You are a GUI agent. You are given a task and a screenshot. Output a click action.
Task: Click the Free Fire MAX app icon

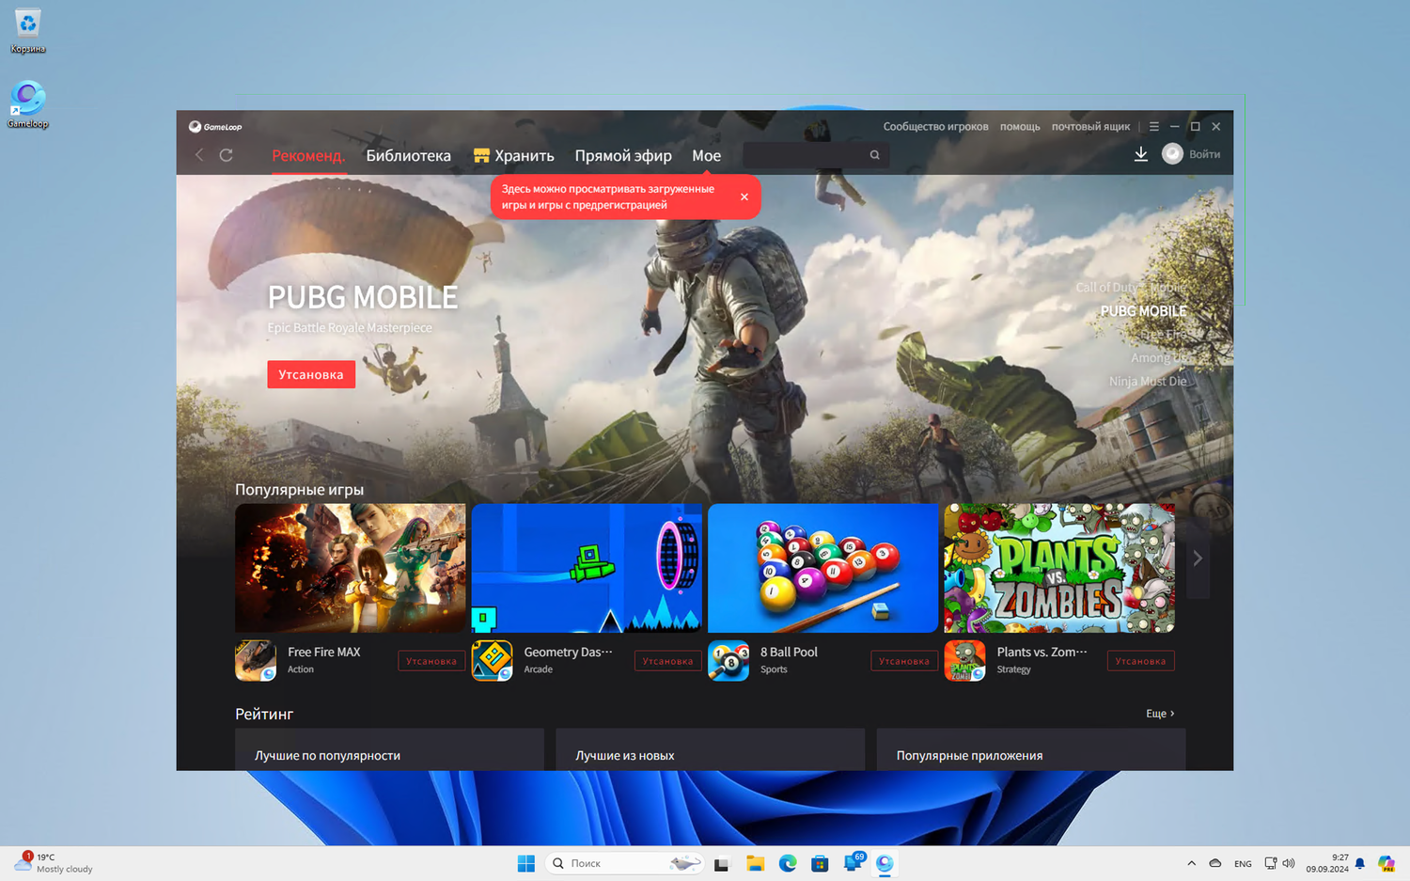point(256,660)
